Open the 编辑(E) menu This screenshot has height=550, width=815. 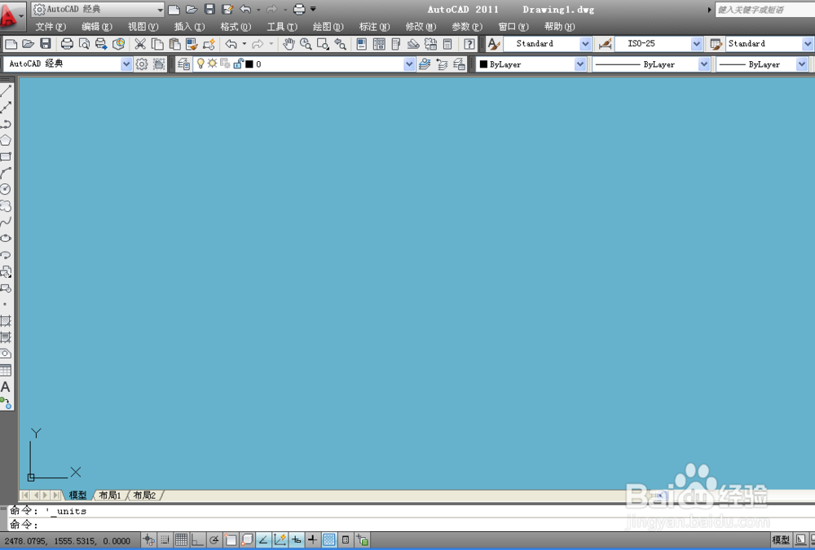(97, 27)
